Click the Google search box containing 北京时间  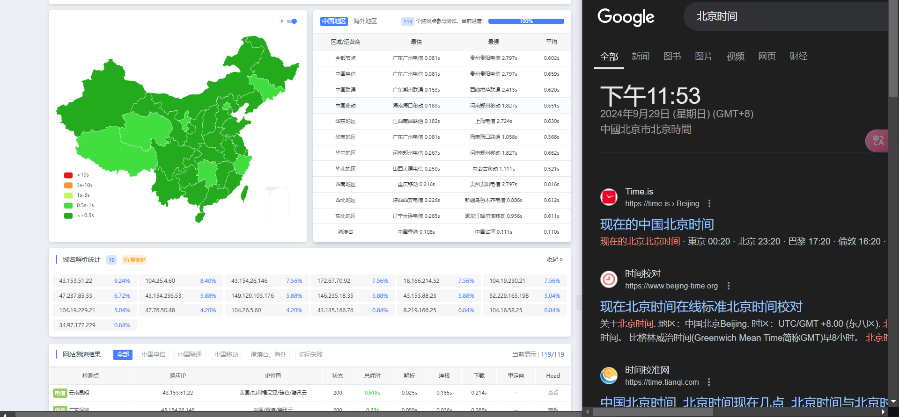click(786, 16)
